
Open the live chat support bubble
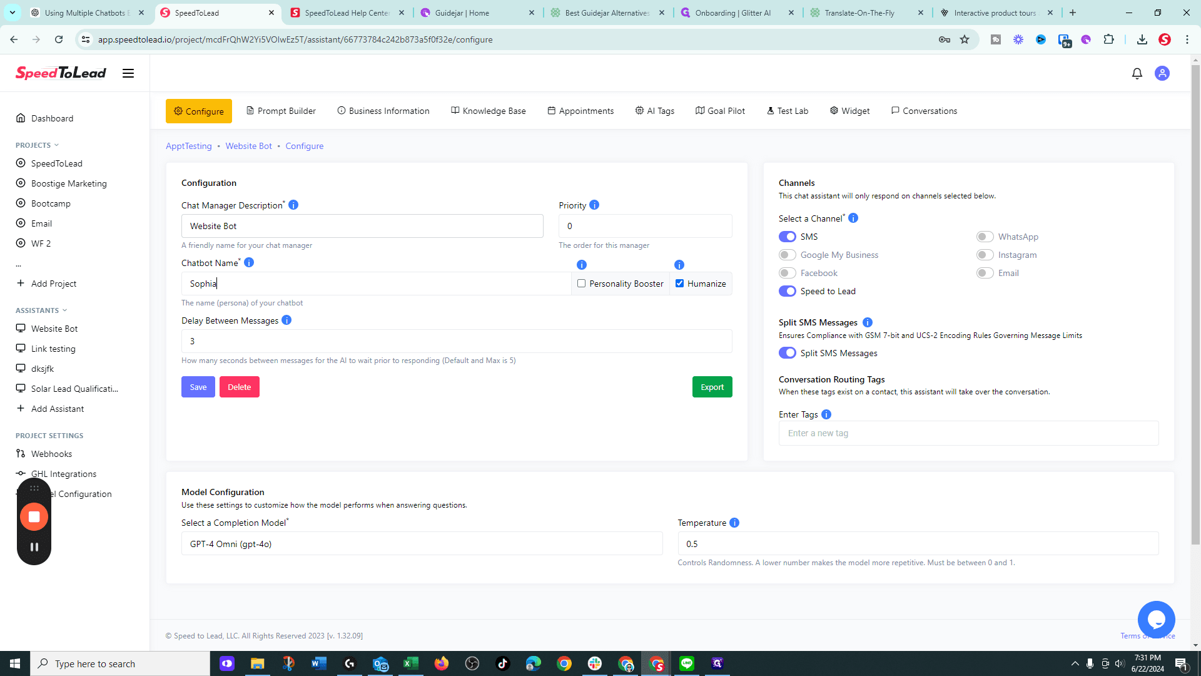1156,620
